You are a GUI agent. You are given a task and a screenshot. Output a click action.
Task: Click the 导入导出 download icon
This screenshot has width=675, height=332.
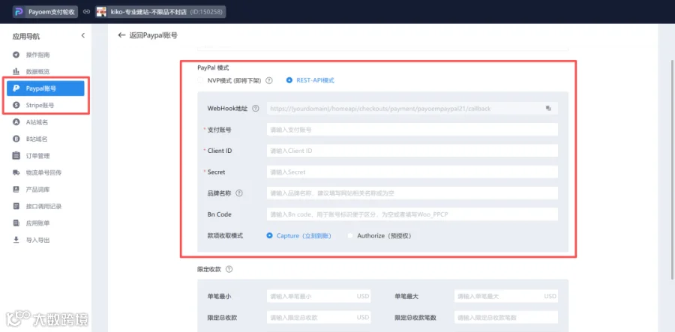(x=16, y=240)
